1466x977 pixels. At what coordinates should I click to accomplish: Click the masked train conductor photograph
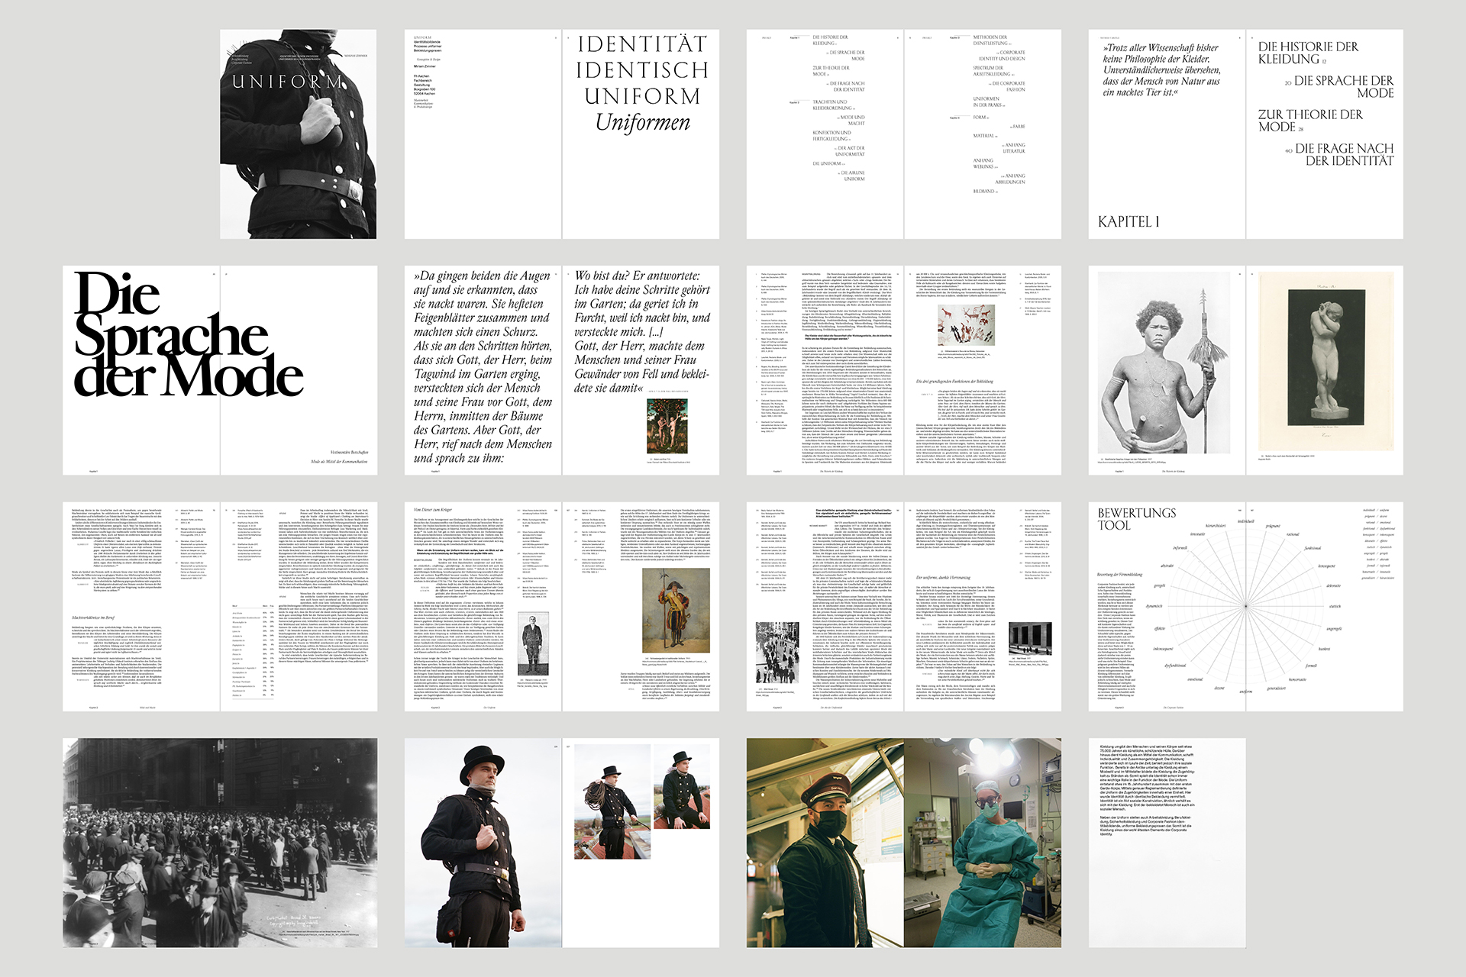tap(825, 843)
